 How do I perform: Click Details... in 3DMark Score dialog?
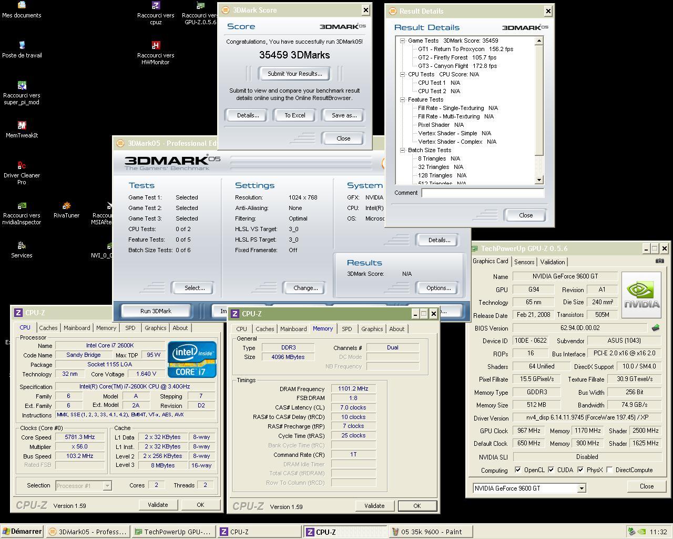point(248,115)
